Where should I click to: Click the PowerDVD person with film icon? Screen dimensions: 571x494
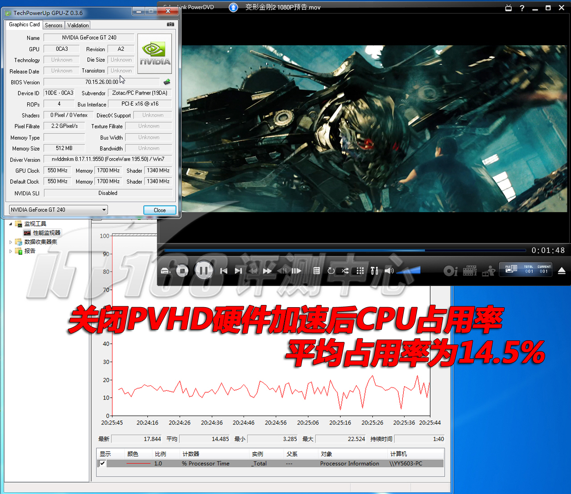click(x=489, y=271)
